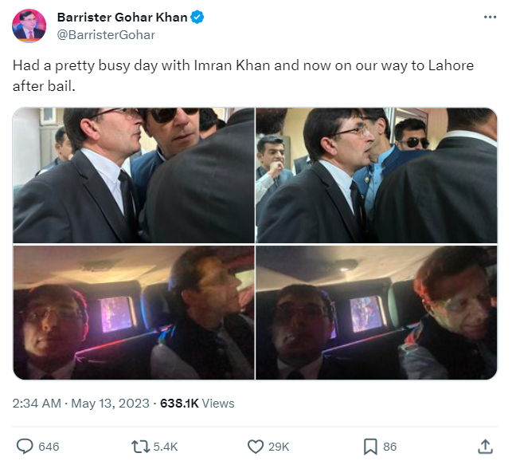Open the Barrister Gohar Khan display name
Screen dimensions: 512x461
119,18
